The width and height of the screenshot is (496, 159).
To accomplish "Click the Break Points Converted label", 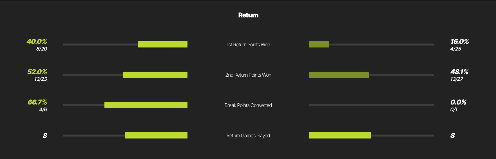I will [248, 105].
